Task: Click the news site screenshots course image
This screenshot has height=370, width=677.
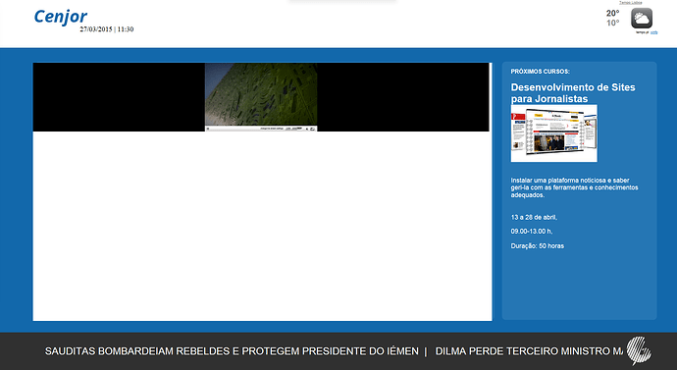Action: point(554,133)
